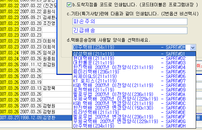Pick KGB 택배 2007년 변경양식(211x119) option

(x=134, y=103)
